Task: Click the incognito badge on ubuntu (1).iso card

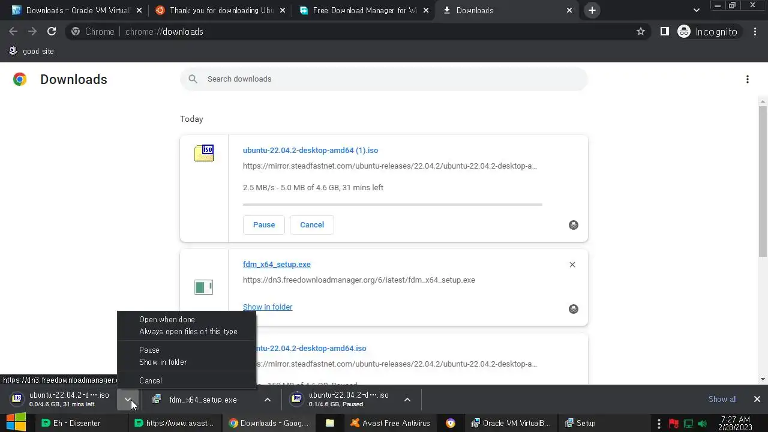Action: [x=574, y=225]
